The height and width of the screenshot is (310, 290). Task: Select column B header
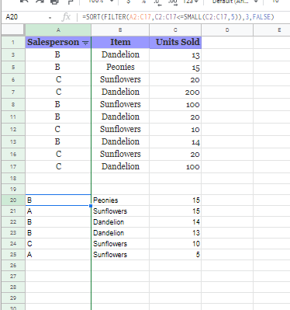[x=120, y=30]
